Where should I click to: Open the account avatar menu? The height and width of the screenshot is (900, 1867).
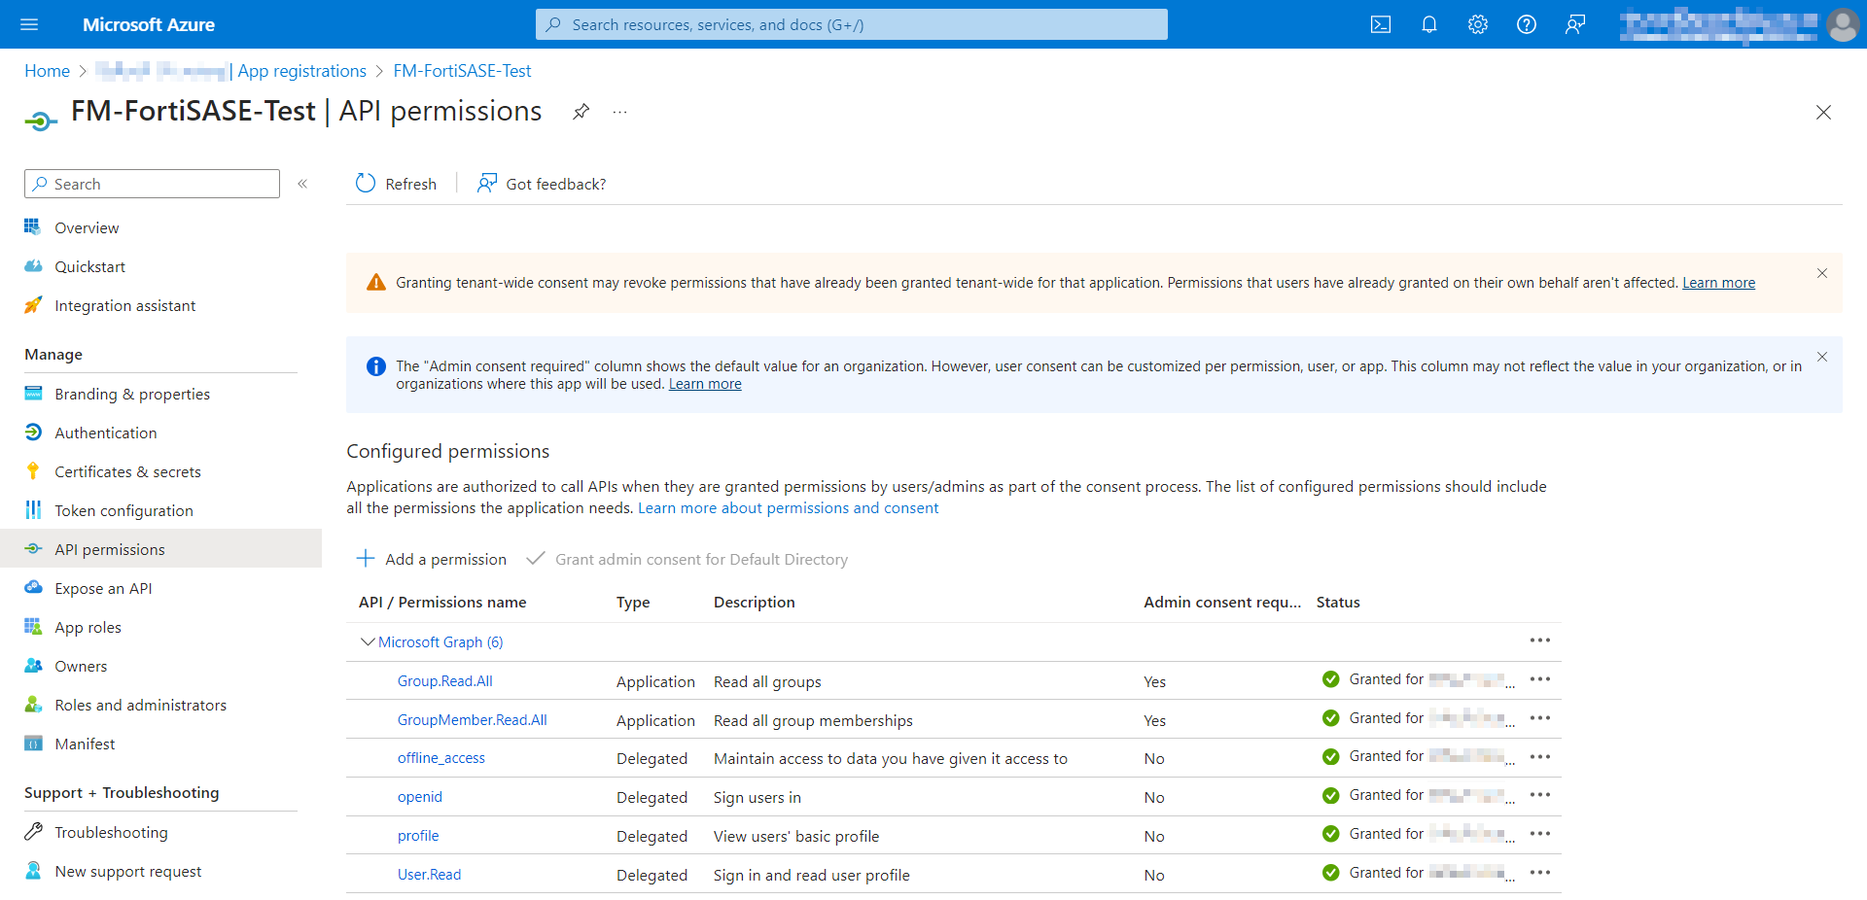1844,24
